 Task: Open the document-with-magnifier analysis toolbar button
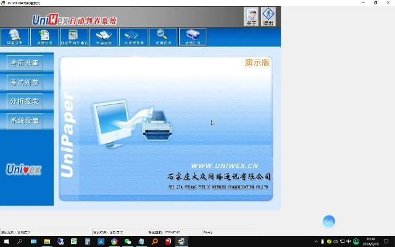(x=15, y=37)
